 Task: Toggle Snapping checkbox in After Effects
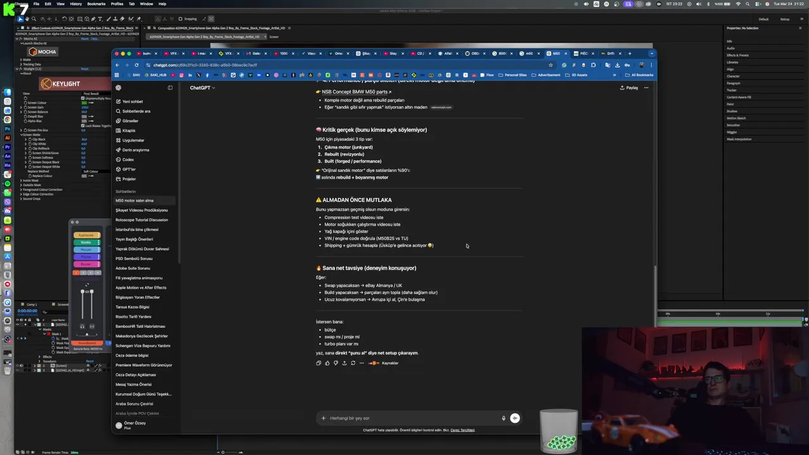(180, 19)
